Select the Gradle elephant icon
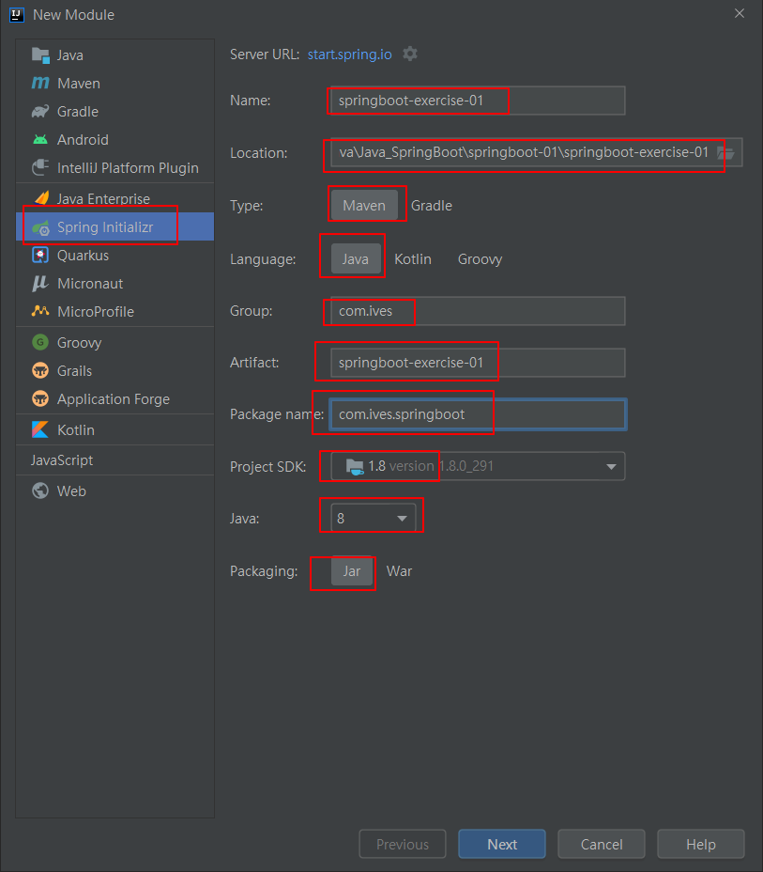The image size is (763, 872). click(x=40, y=111)
